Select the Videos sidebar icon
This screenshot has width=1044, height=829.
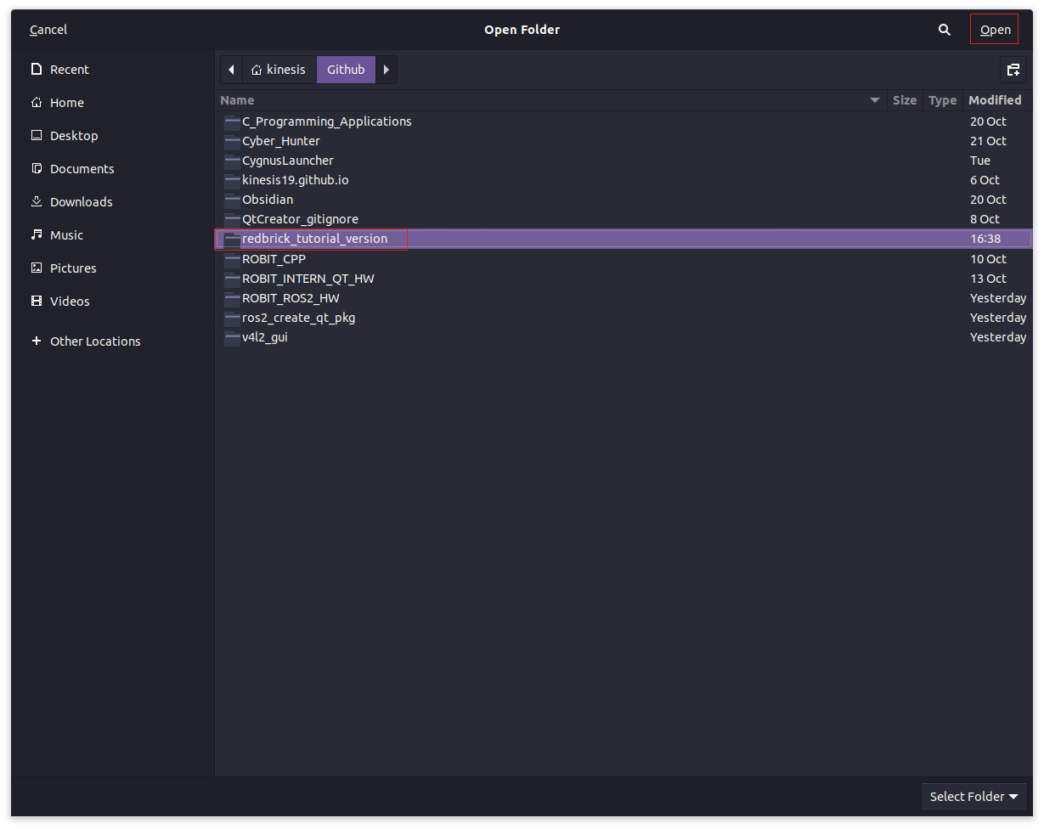pos(37,302)
